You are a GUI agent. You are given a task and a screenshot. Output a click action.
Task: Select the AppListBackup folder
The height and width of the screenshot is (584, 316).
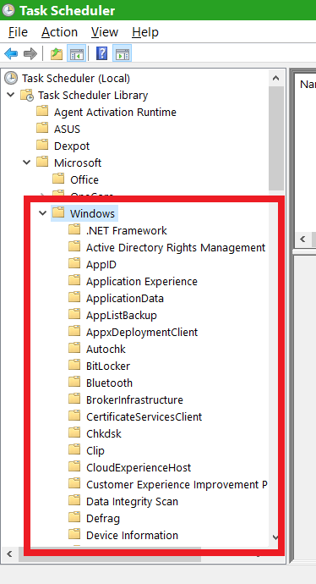[x=122, y=315]
